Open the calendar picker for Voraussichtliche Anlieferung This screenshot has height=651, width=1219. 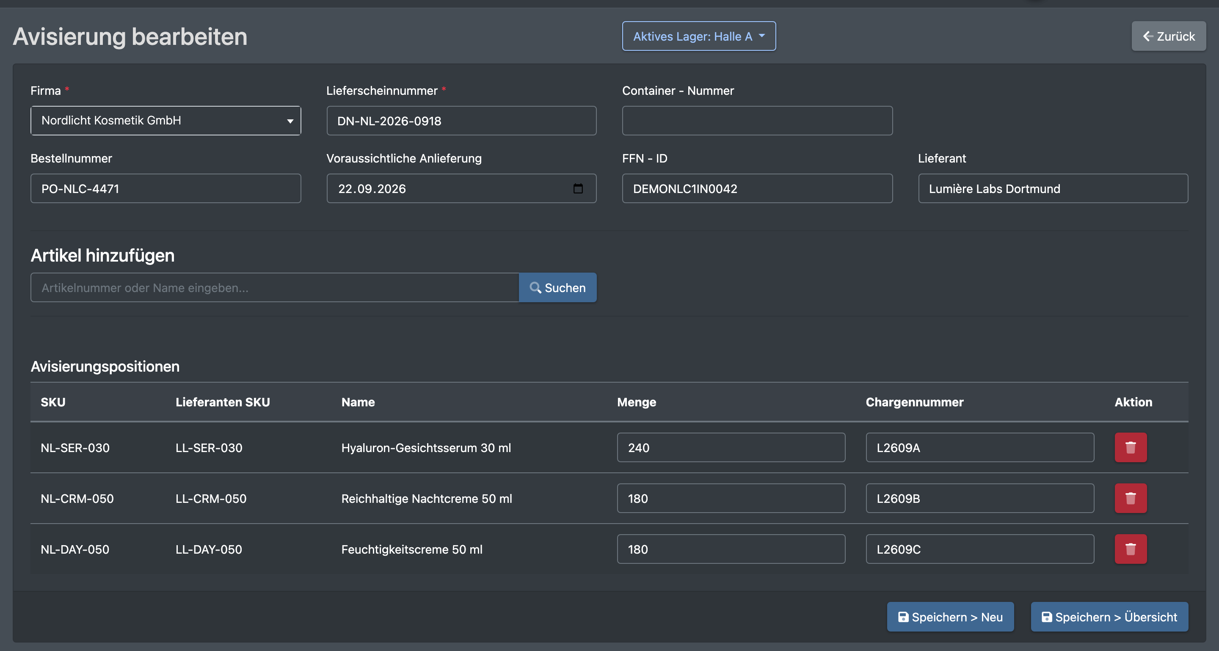coord(578,188)
